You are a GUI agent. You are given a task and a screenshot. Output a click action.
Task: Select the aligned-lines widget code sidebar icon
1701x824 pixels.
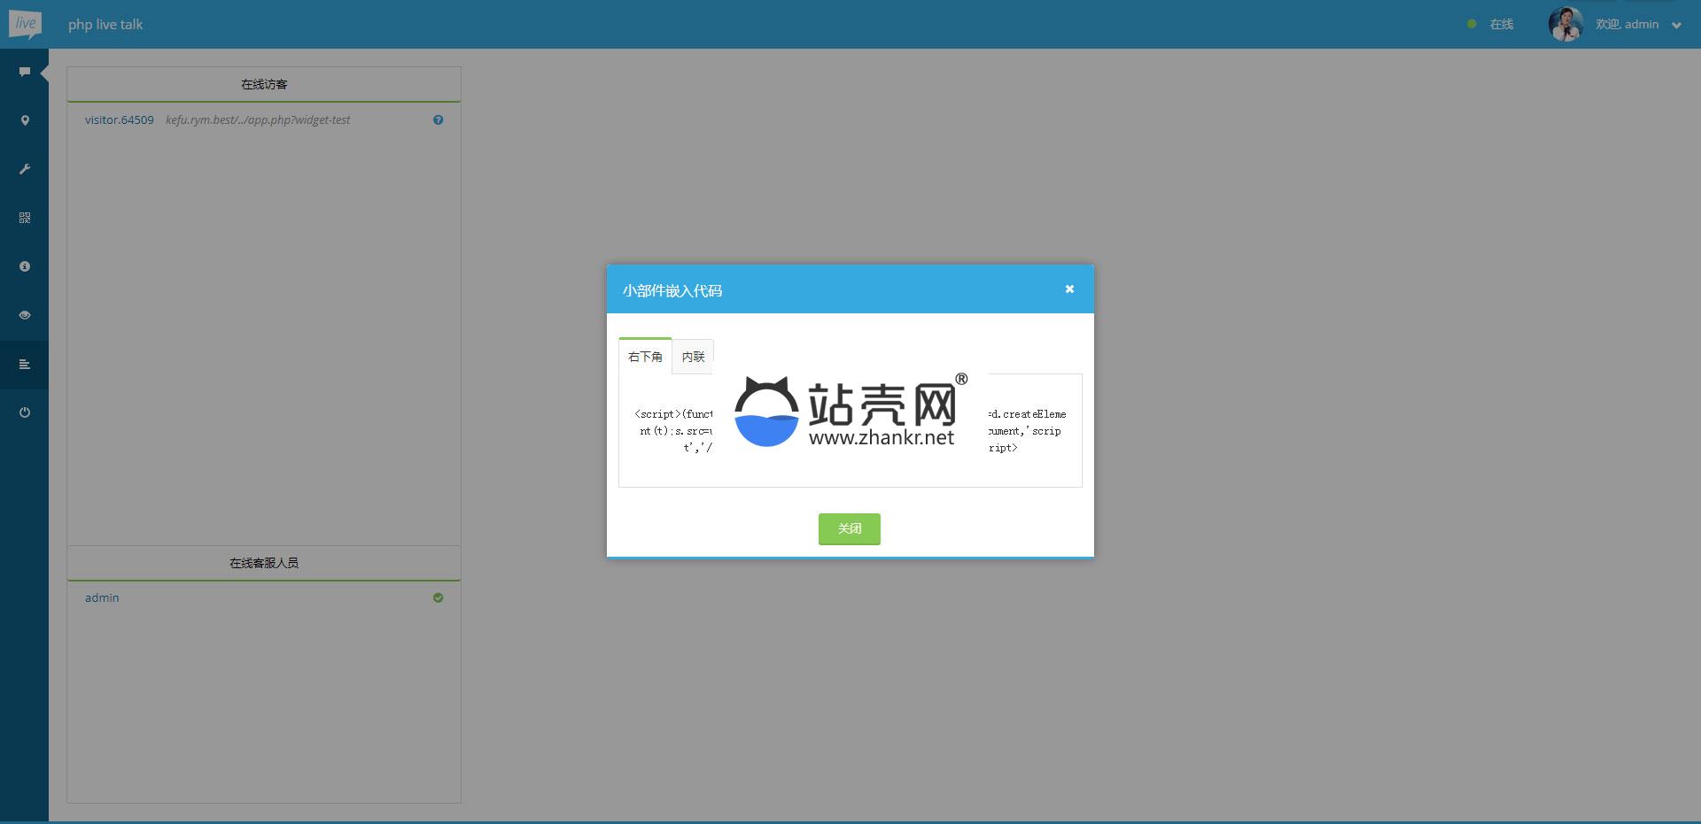(x=25, y=364)
